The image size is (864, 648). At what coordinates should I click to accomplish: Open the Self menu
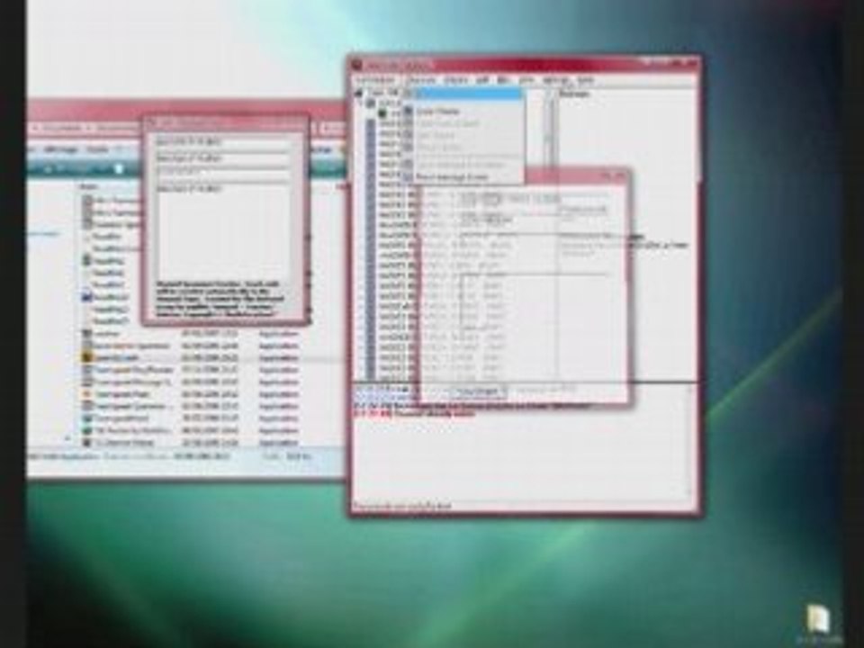tap(482, 80)
